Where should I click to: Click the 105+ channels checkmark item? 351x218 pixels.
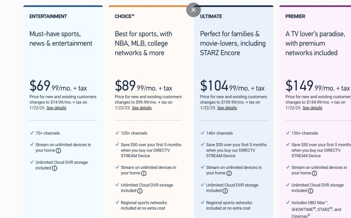click(132, 133)
